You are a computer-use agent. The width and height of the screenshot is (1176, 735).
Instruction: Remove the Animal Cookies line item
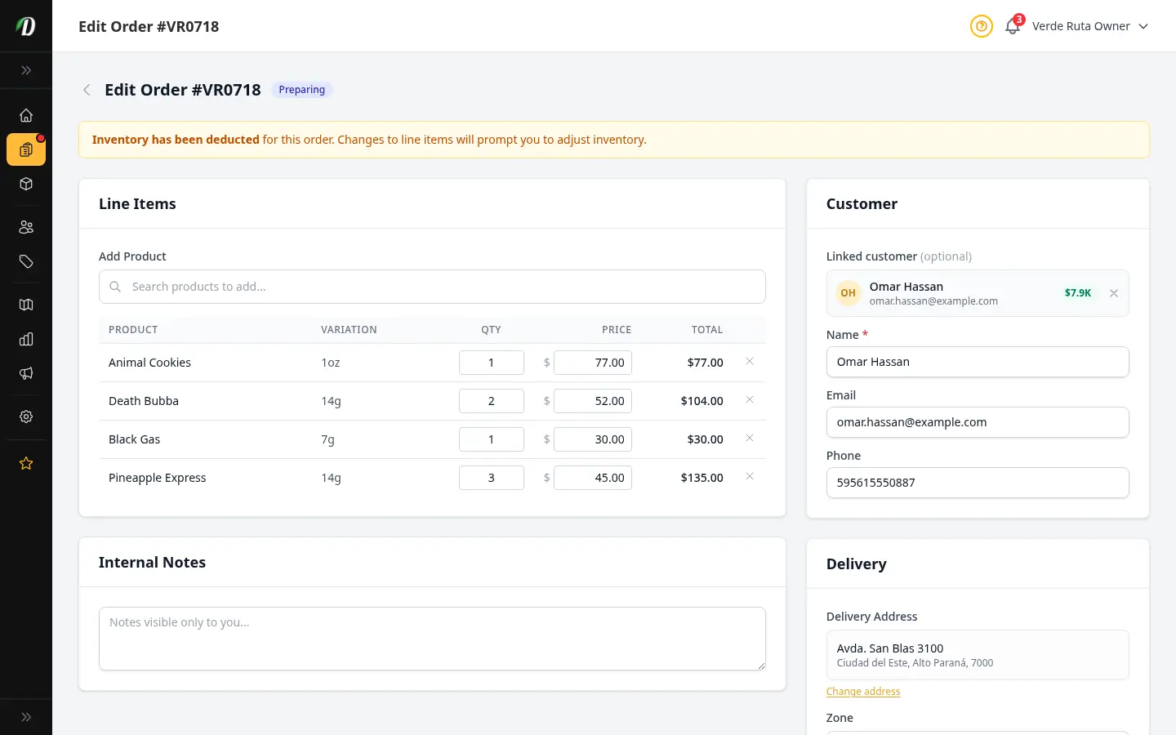(750, 362)
